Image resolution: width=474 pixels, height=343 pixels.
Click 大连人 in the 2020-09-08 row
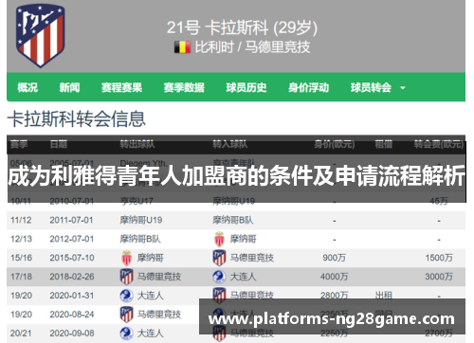click(x=150, y=334)
